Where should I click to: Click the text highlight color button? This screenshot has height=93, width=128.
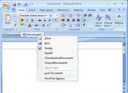click(22, 25)
